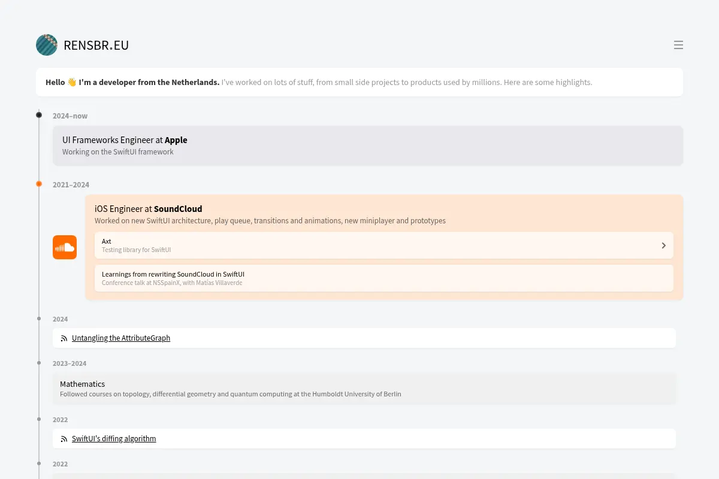Viewport: 719px width, 479px height.
Task: Click the orange 2021–2024 timeline marker
Action: pos(39,184)
